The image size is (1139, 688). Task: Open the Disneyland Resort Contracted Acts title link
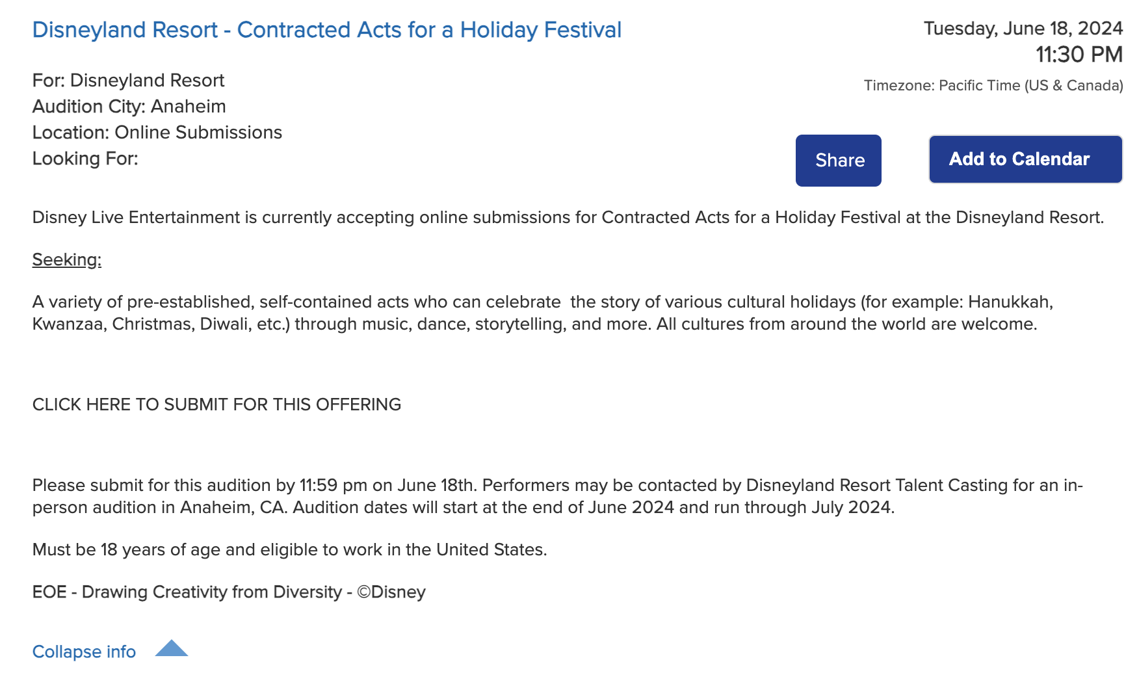(326, 30)
